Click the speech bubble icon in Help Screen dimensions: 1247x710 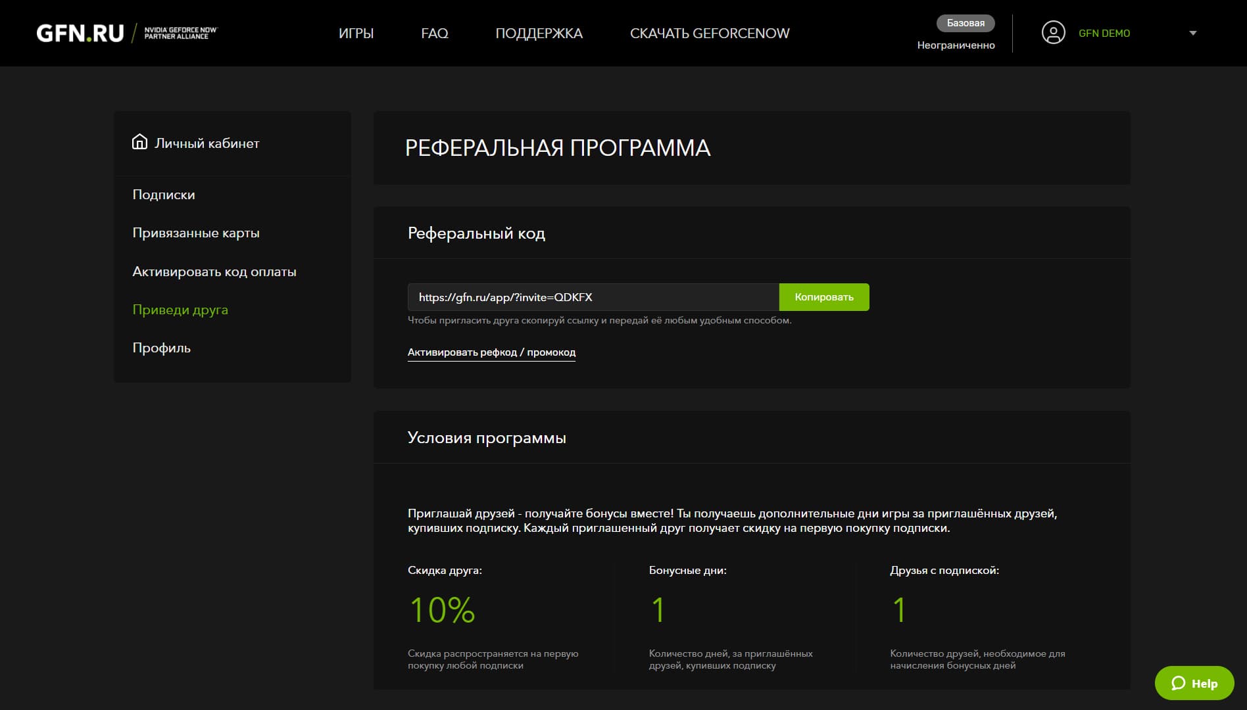pyautogui.click(x=1178, y=683)
